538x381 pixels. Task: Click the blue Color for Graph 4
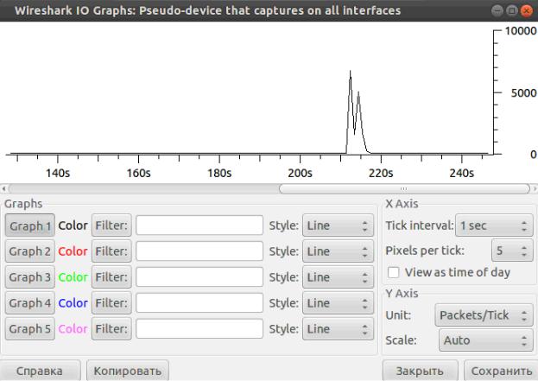73,303
